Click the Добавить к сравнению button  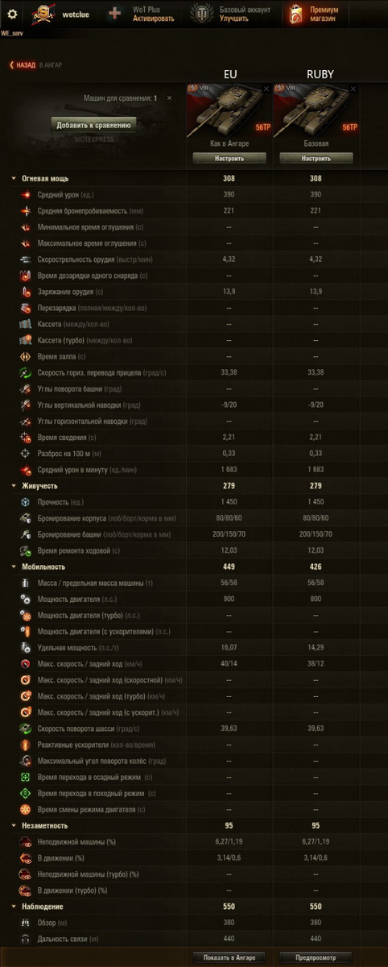94,125
